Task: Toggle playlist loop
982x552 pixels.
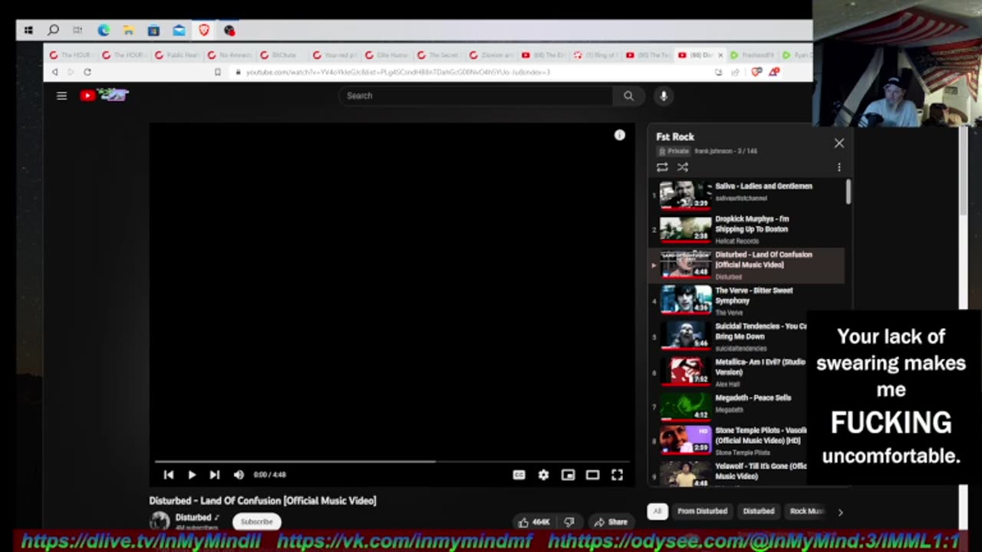Action: [662, 167]
